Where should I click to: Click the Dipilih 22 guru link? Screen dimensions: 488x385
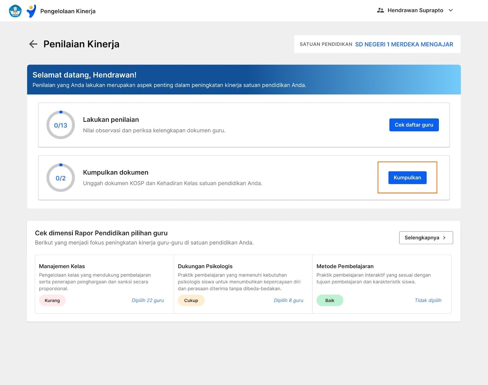[148, 300]
